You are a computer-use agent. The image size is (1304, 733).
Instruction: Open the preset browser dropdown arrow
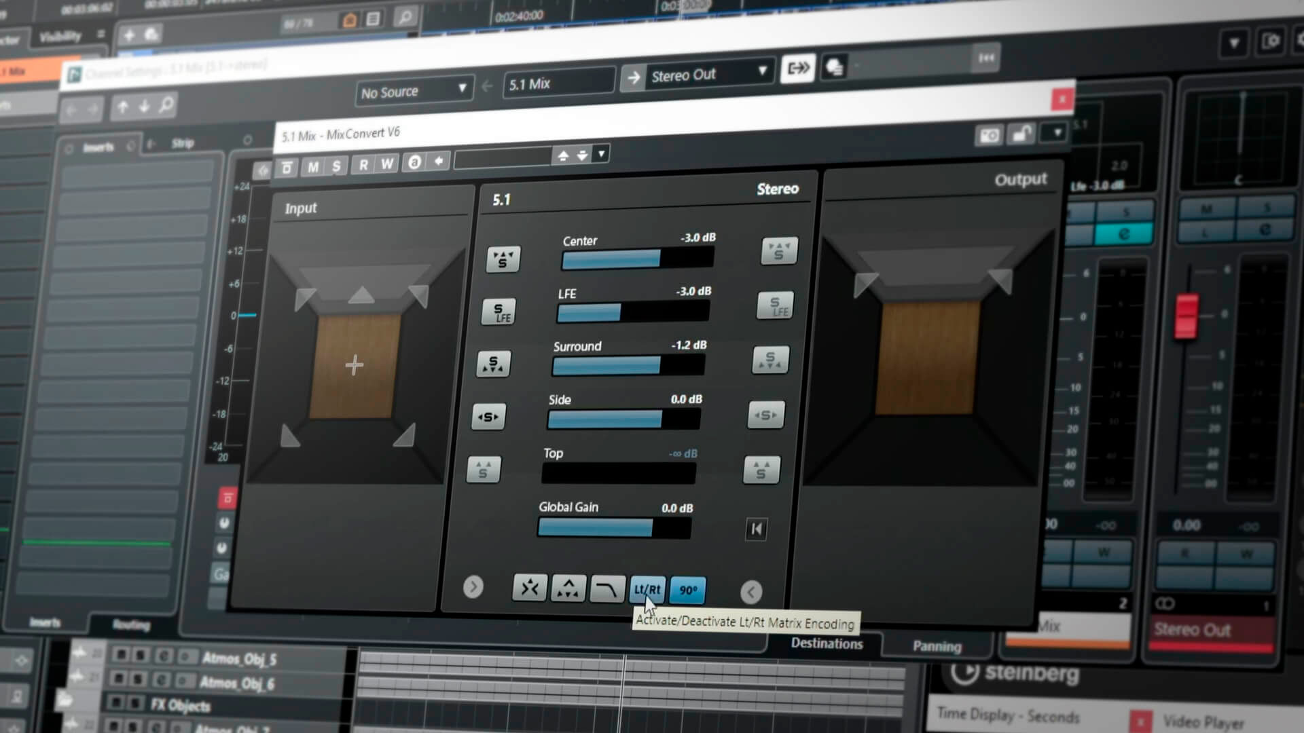coord(601,154)
